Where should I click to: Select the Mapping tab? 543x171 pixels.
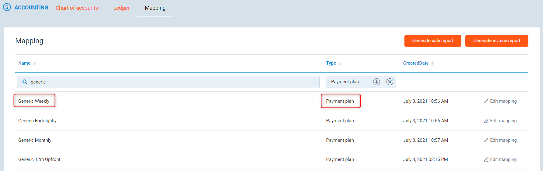coord(155,8)
